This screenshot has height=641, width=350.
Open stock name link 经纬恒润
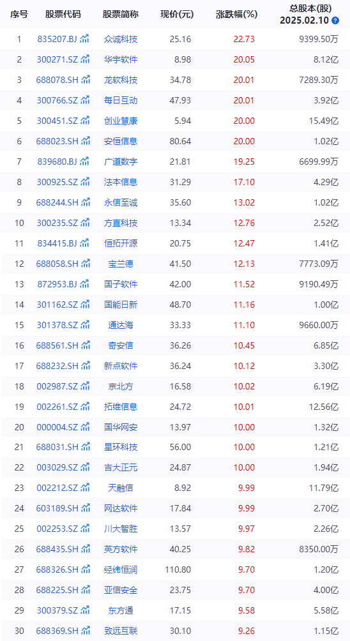pyautogui.click(x=121, y=569)
